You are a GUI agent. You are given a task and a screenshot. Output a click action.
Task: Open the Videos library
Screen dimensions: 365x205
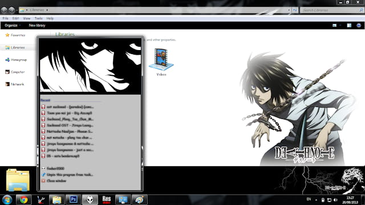[x=161, y=62]
